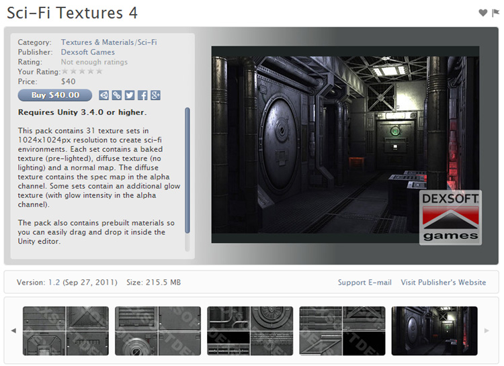Click the Sci-Fi Textures 4 title
Image resolution: width=504 pixels, height=366 pixels.
tap(73, 13)
